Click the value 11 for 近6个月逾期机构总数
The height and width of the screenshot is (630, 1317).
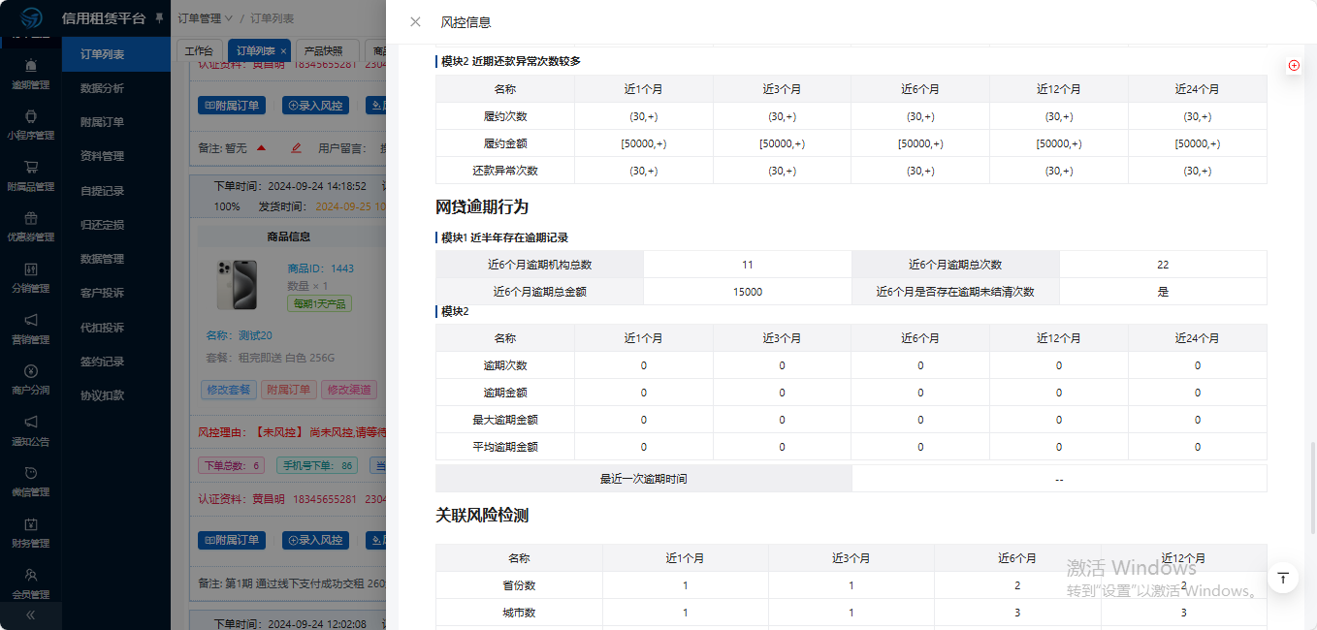click(747, 265)
